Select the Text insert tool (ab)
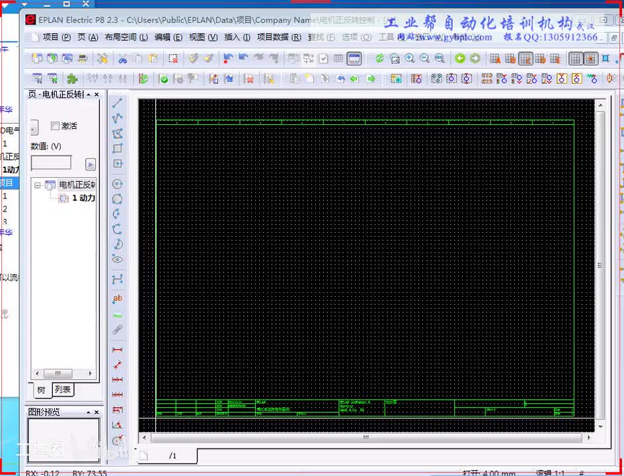Viewport: 624px width, 476px height. coord(118,299)
